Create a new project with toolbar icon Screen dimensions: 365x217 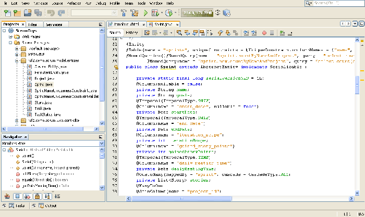point(17,13)
